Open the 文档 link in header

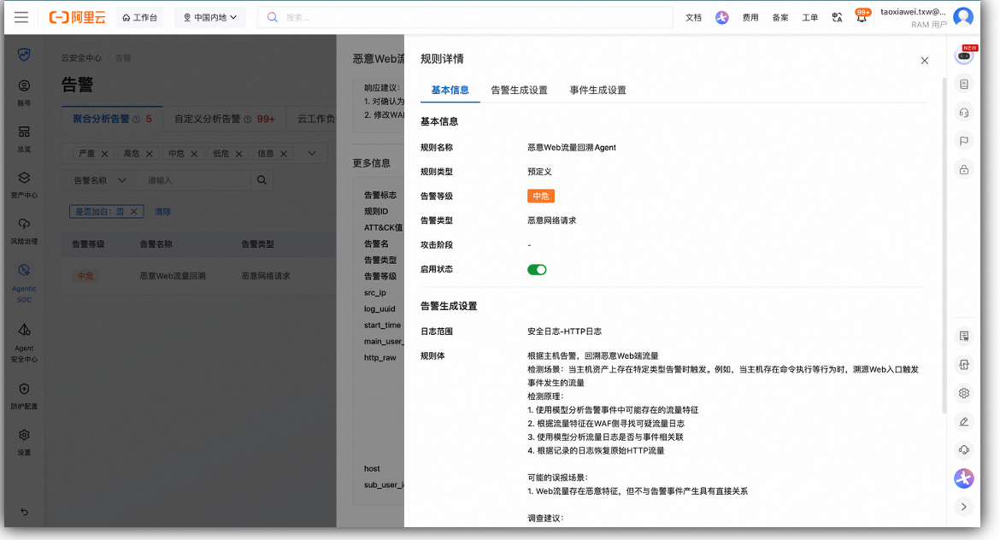[x=693, y=17]
